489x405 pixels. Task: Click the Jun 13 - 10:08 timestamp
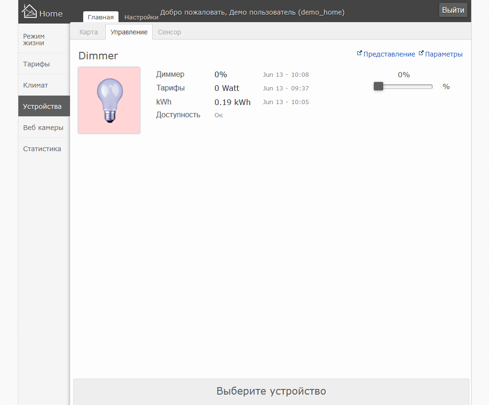pyautogui.click(x=286, y=74)
